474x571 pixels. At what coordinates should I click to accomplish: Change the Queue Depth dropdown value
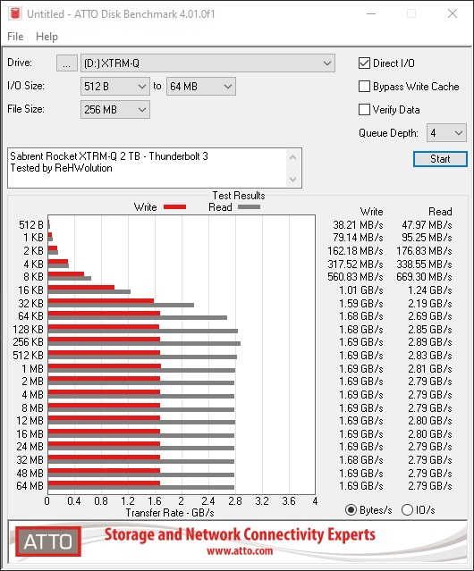coord(446,133)
